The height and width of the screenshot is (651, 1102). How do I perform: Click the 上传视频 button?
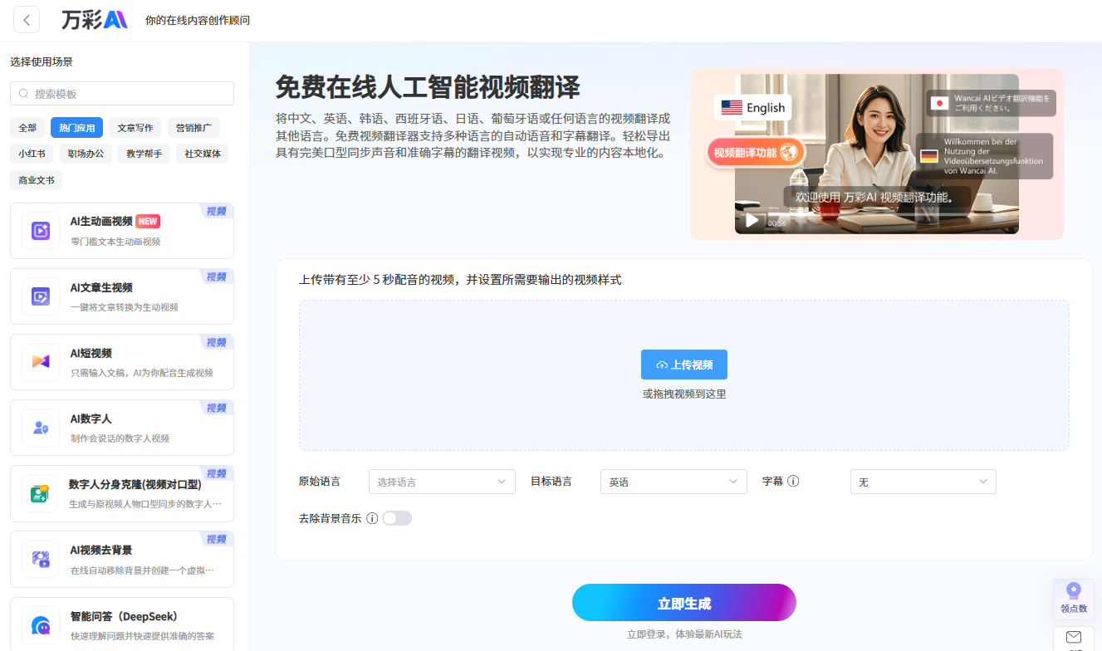pyautogui.click(x=684, y=365)
